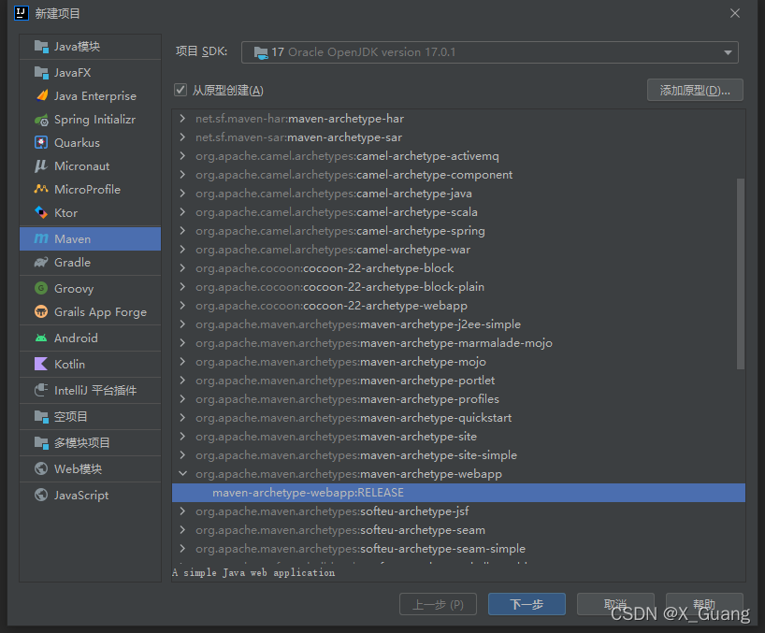Expand cocoon-22-archetype-webapp node

point(182,306)
